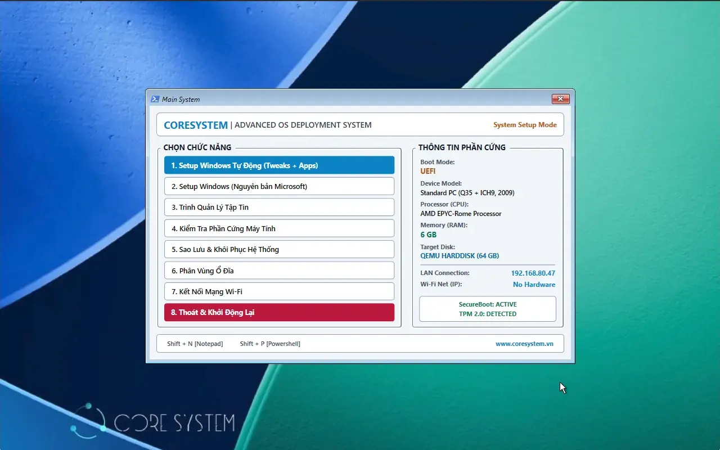Click the PowerShell icon in title bar

(x=155, y=99)
